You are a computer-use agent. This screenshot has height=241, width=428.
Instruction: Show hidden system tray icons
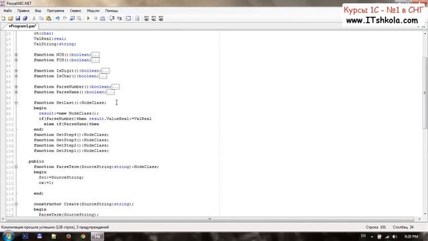coord(372,236)
